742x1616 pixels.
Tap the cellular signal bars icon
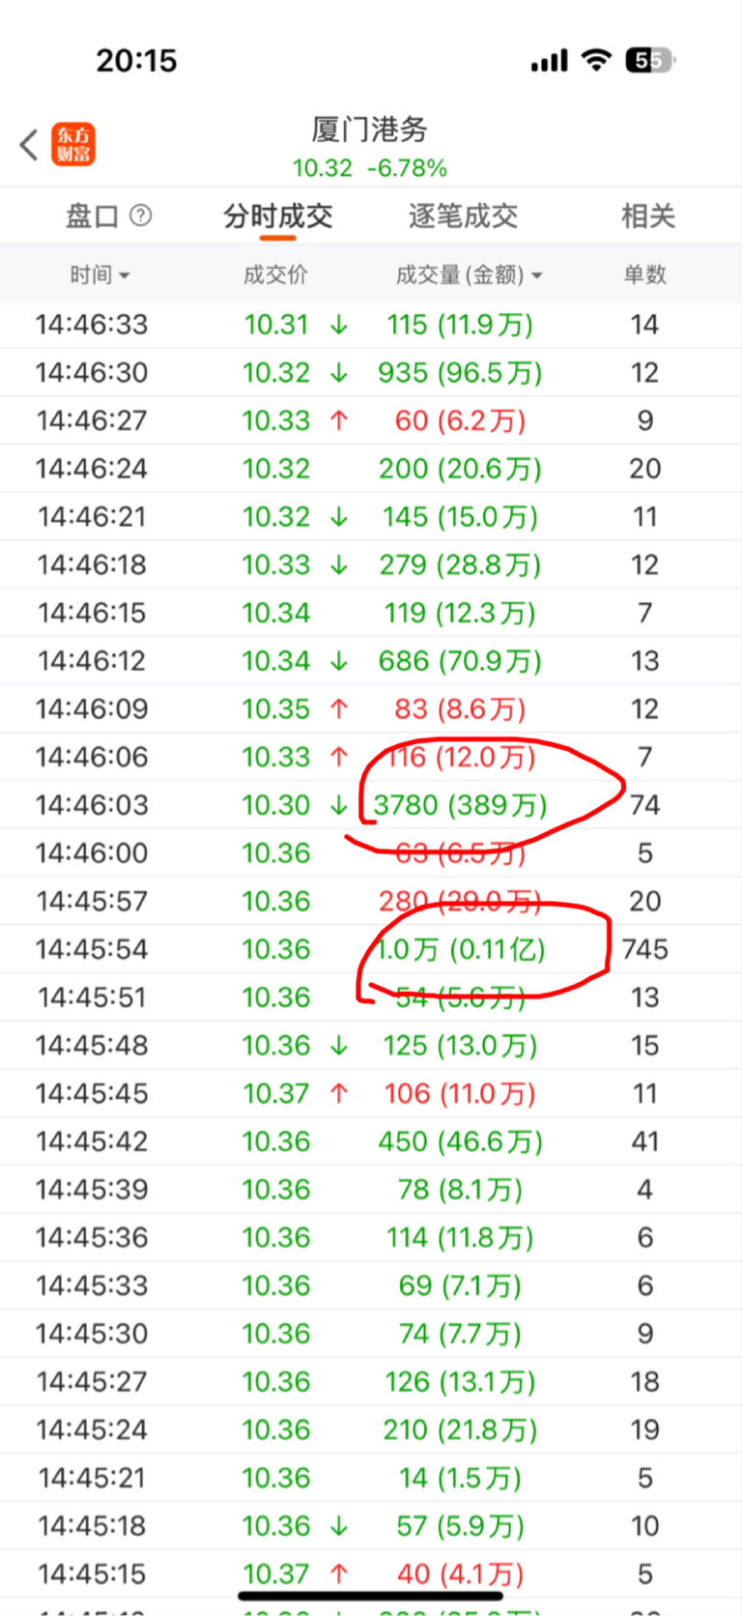point(550,61)
